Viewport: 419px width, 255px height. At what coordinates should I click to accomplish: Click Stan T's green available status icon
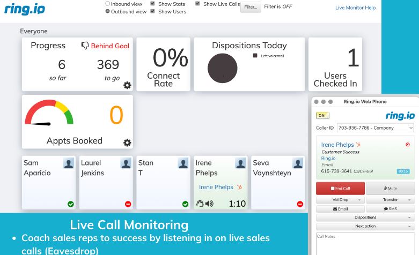tap(185, 204)
